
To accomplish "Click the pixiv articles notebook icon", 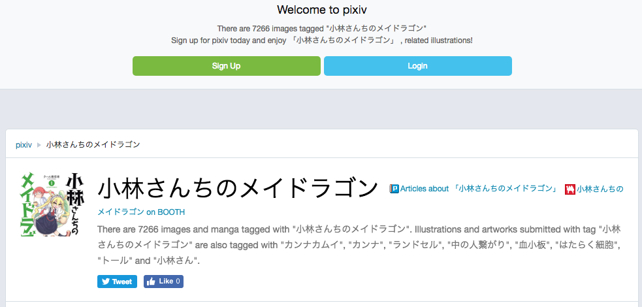I will 394,189.
